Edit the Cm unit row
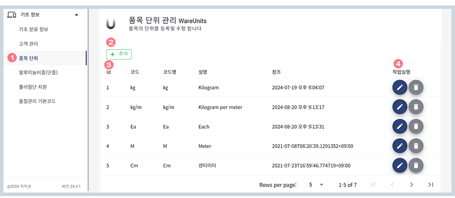 [x=400, y=165]
